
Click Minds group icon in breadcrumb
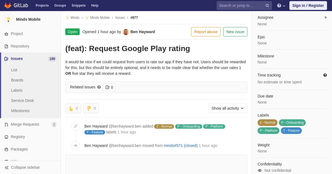[x=67, y=18]
